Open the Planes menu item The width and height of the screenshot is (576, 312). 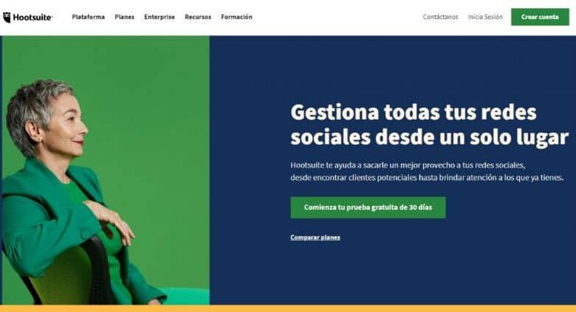[x=125, y=17]
